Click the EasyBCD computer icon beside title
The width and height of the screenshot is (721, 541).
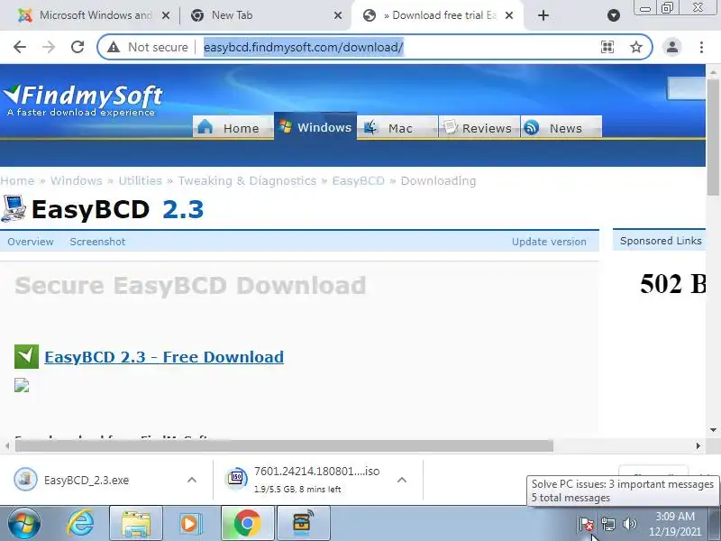pyautogui.click(x=14, y=209)
